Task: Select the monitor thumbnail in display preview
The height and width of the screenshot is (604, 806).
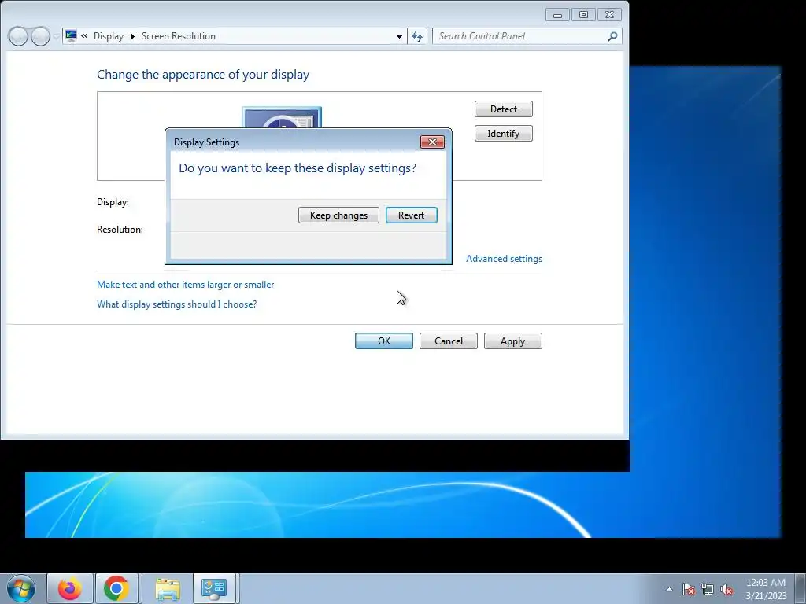Action: [x=282, y=118]
